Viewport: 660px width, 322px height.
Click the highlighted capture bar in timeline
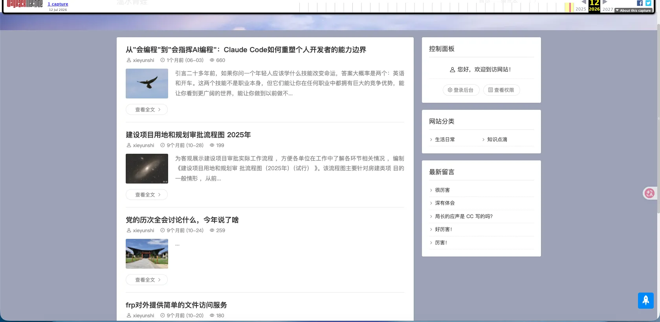point(570,7)
